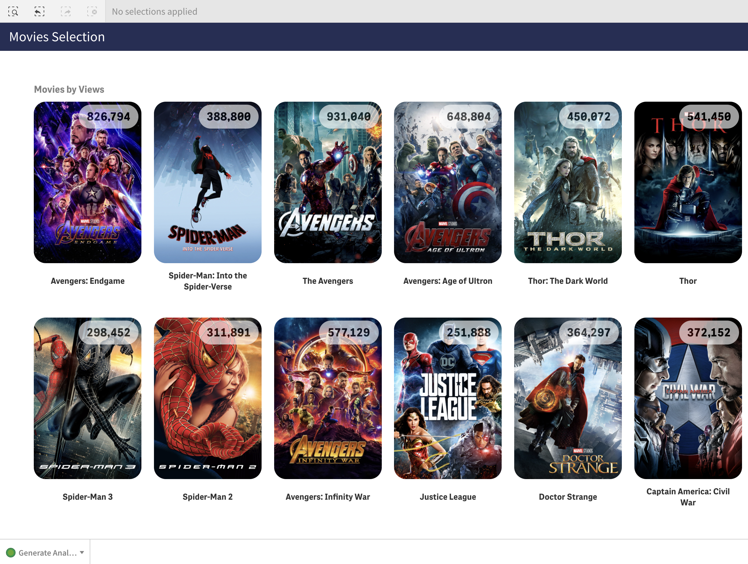Click the green Generate Analysis status circle
748x564 pixels.
(x=11, y=553)
